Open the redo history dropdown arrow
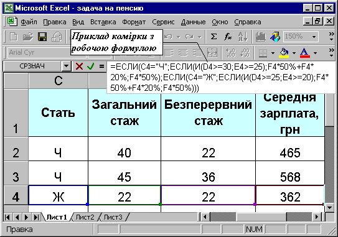This screenshot has height=237, width=338. coord(200,37)
